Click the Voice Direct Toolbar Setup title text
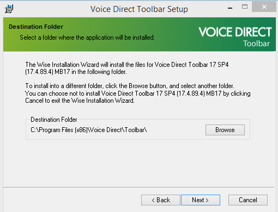 tap(139, 9)
